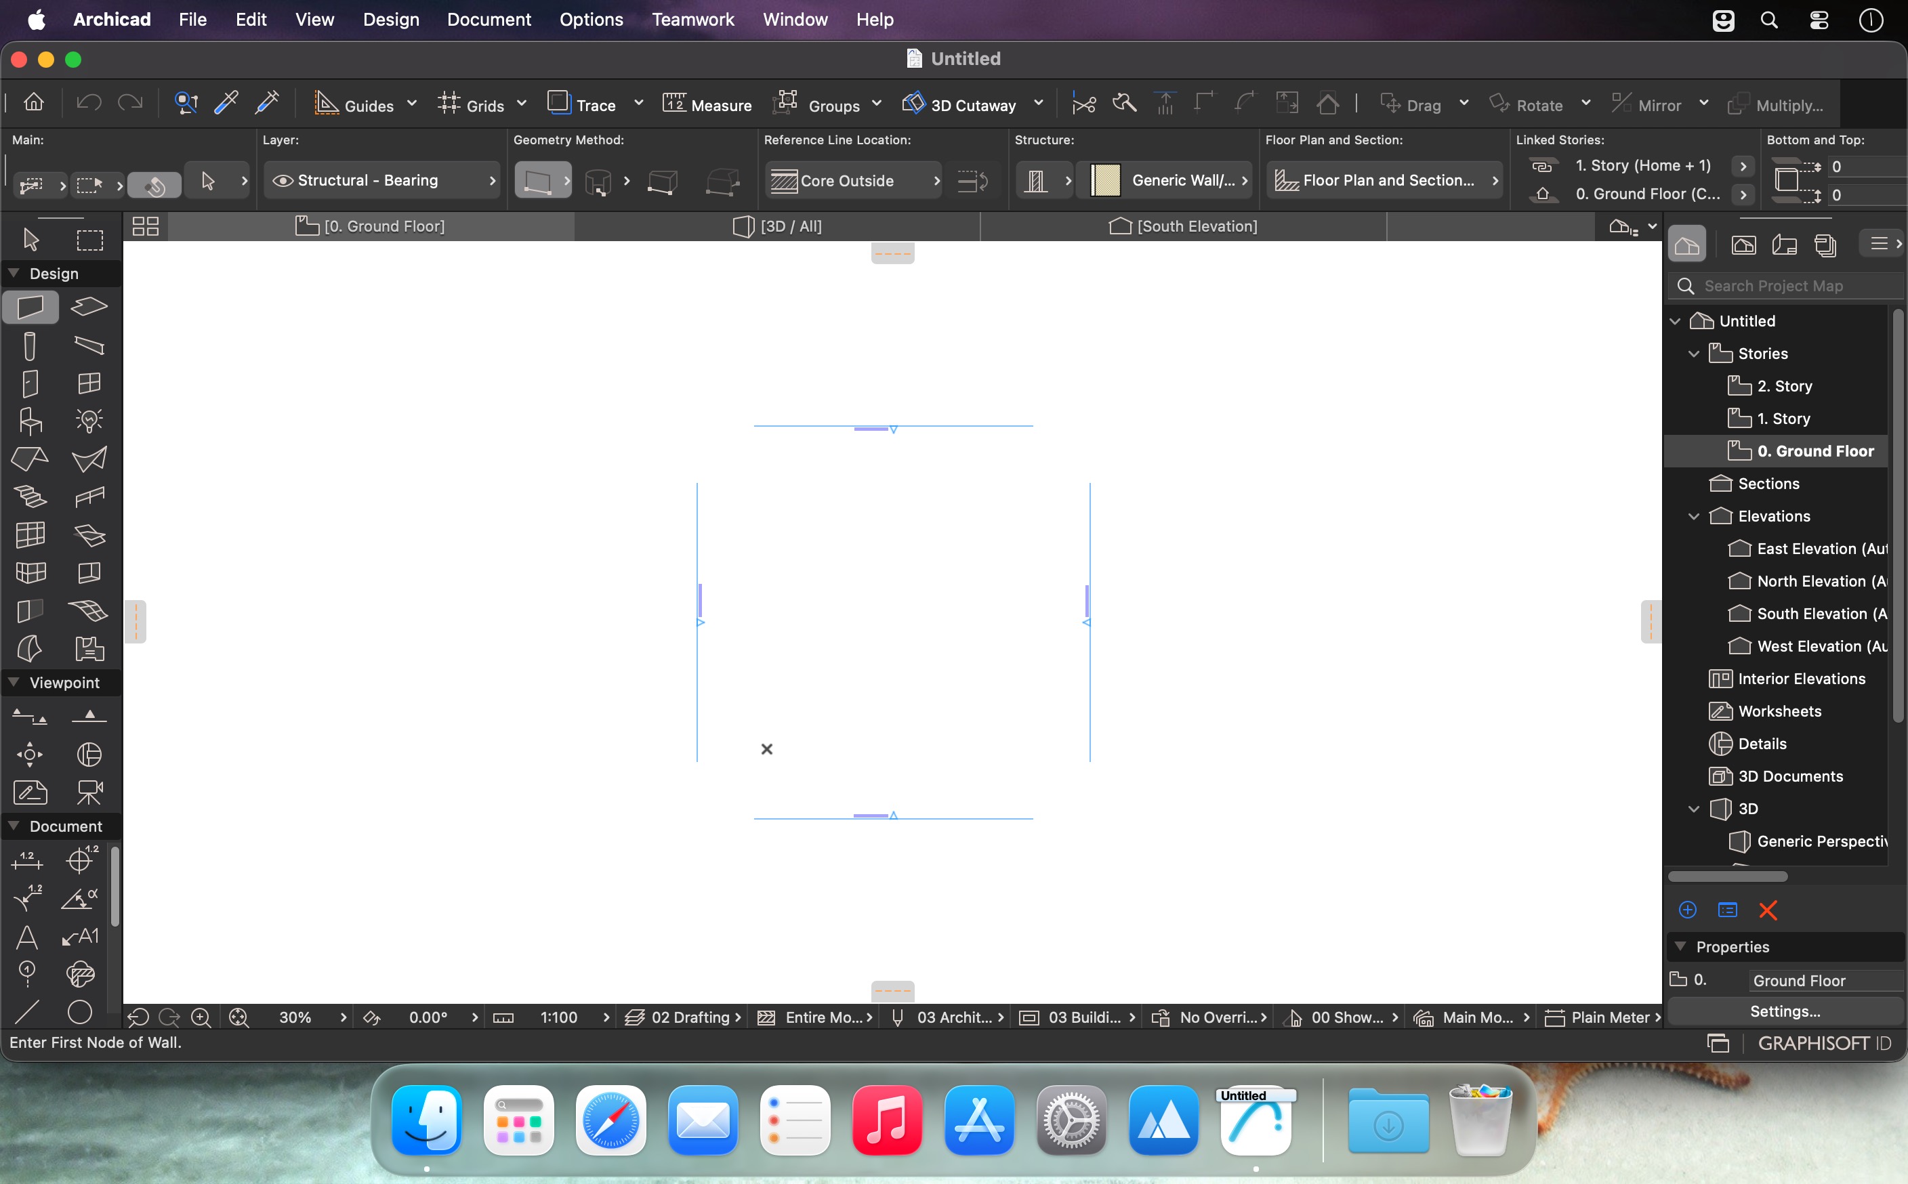Click the Trim scissors icon
1908x1184 pixels.
tap(1084, 104)
